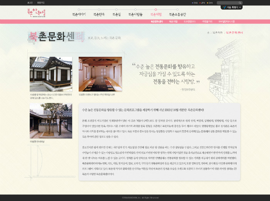The width and height of the screenshot is (270, 201).
Task: Click the 로그인 link
Action: pyautogui.click(x=30, y=3)
